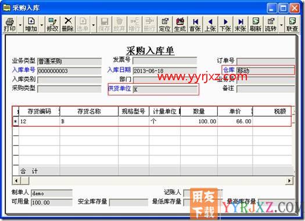Click the 入库单号 field 0000000003

point(70,71)
